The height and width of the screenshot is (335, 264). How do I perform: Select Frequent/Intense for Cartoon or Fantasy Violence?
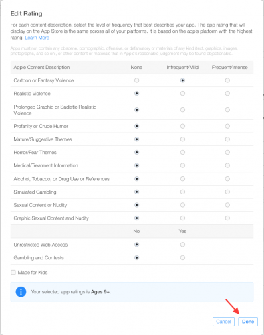(227, 80)
